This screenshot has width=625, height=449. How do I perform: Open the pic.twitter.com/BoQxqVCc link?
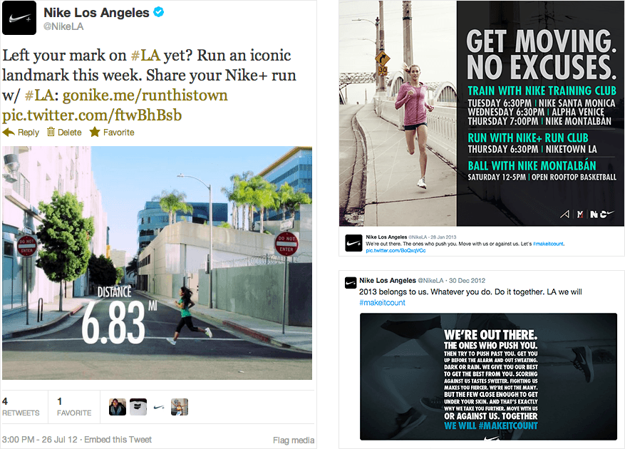point(396,250)
